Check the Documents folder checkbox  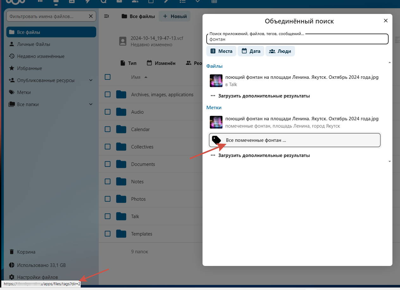coord(108,164)
